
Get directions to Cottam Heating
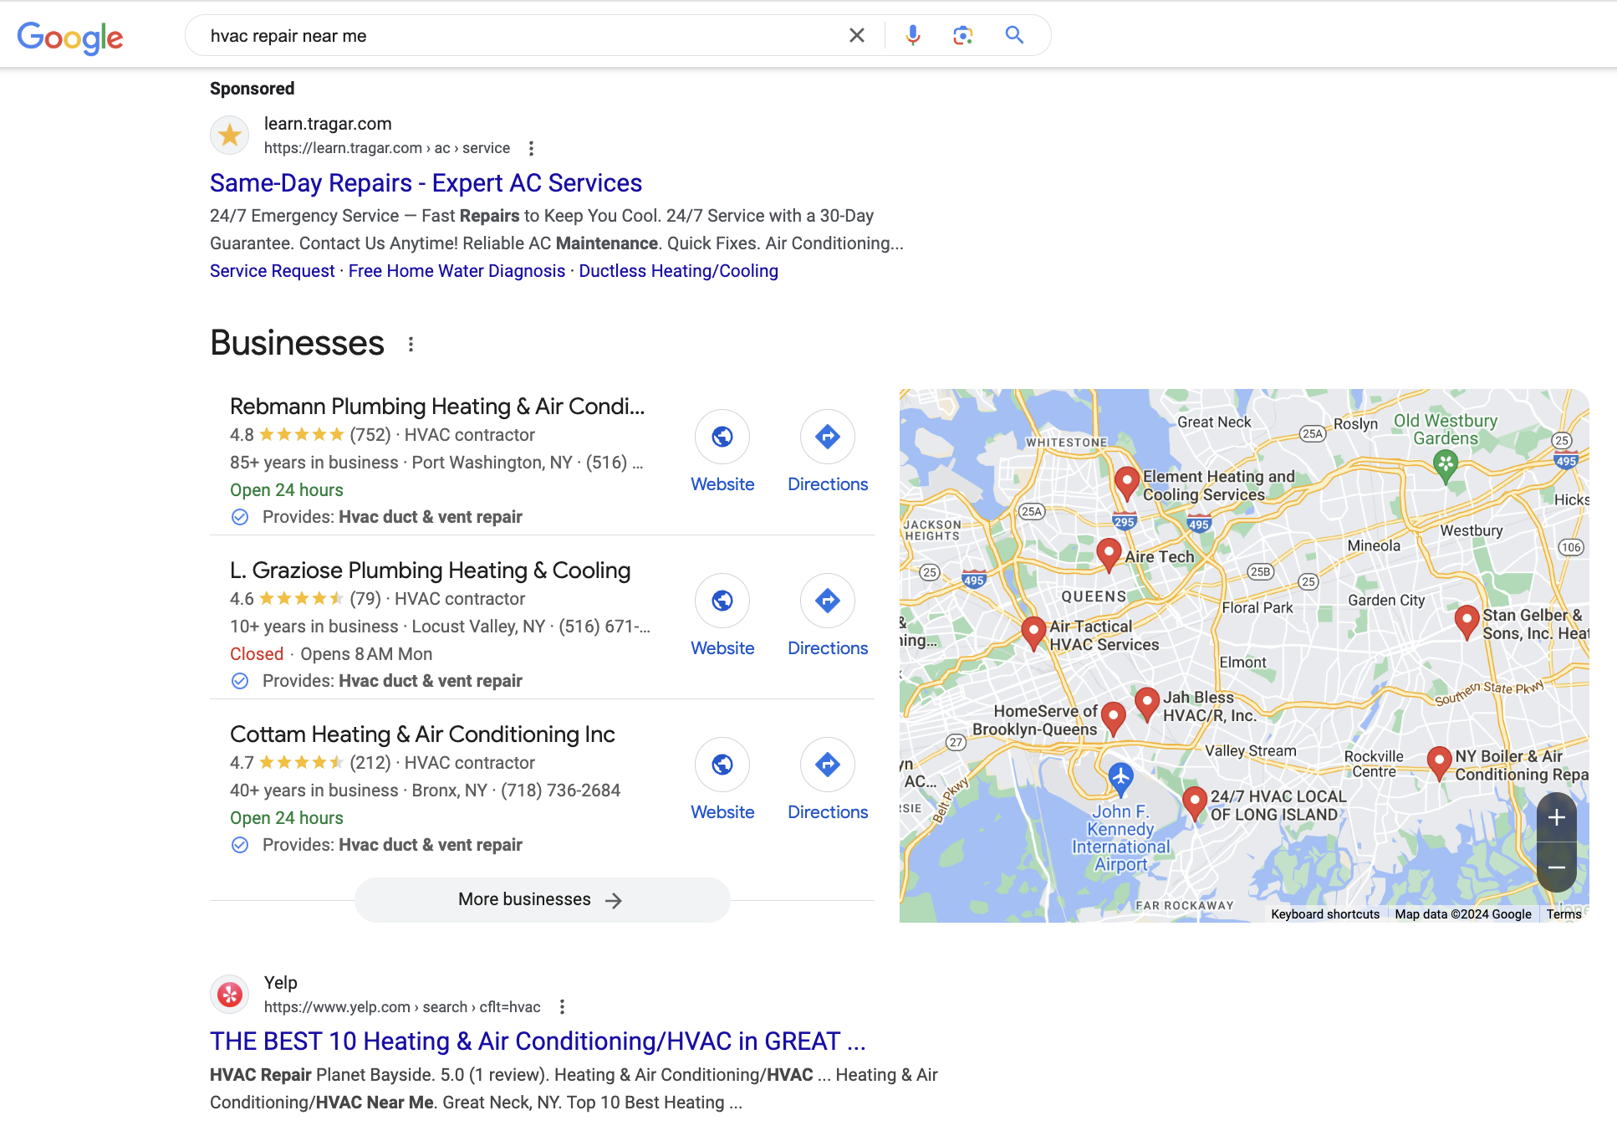[x=828, y=765]
